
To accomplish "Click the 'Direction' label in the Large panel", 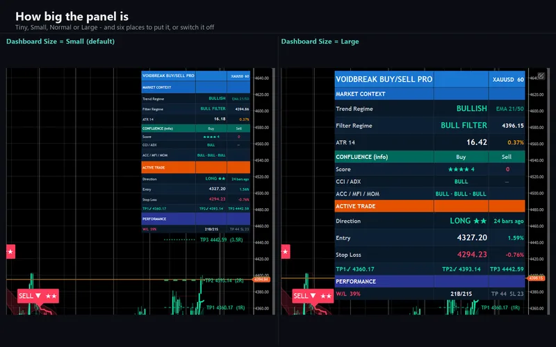I will [x=348, y=221].
